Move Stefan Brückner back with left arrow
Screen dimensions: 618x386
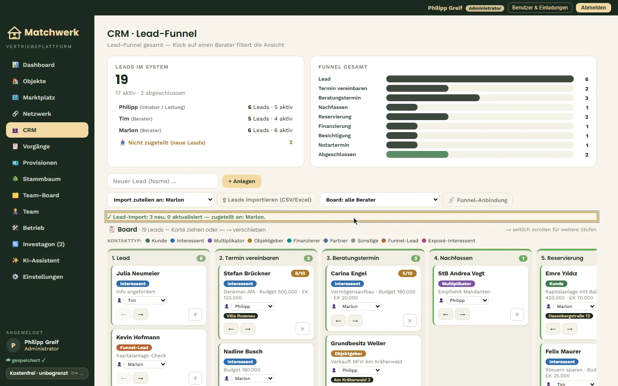tap(231, 329)
